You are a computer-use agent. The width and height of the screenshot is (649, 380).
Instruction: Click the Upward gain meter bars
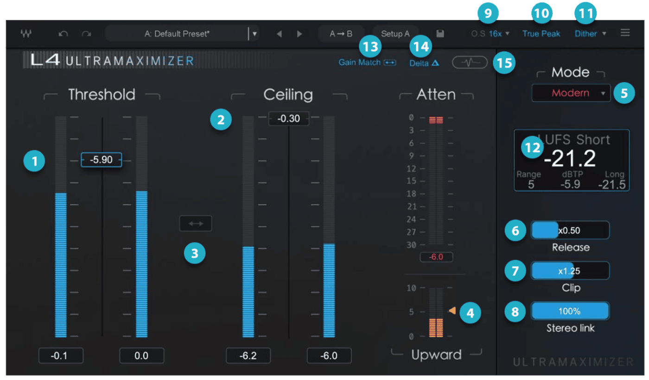(436, 312)
